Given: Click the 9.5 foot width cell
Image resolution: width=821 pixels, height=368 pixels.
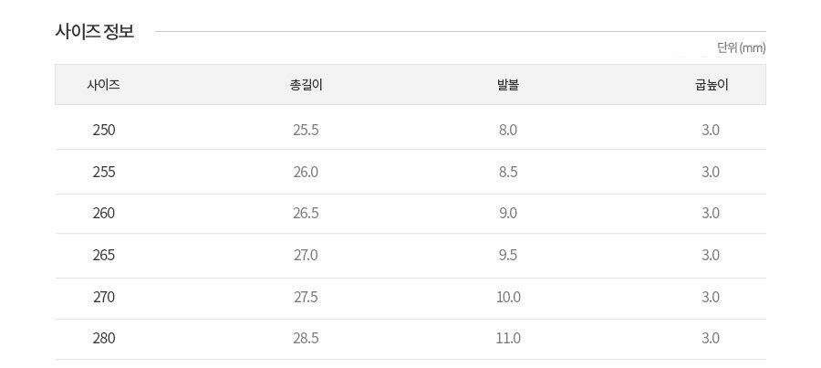Looking at the screenshot, I should click(x=508, y=255).
